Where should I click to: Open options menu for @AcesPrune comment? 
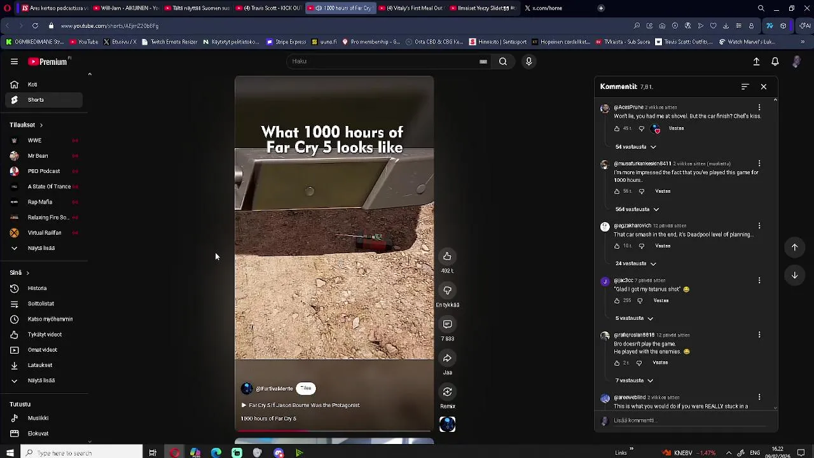tap(759, 108)
